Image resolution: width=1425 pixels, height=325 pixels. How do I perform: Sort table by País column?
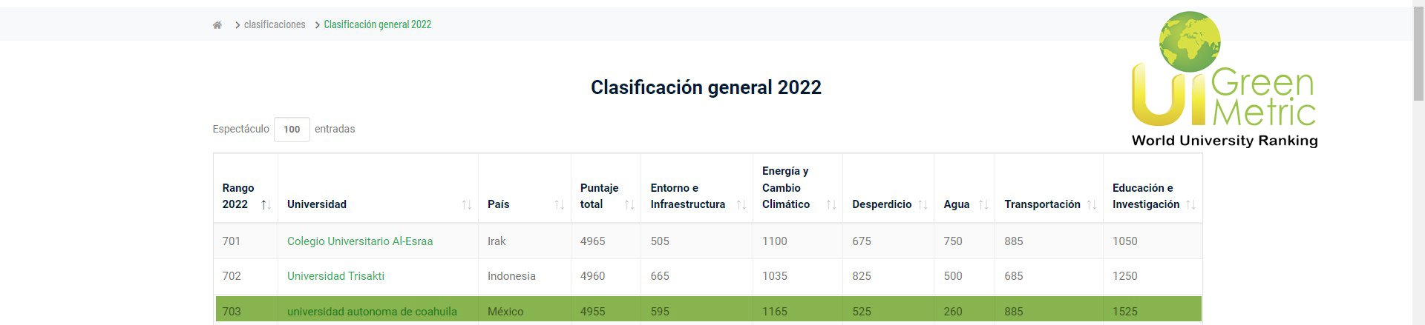(559, 204)
